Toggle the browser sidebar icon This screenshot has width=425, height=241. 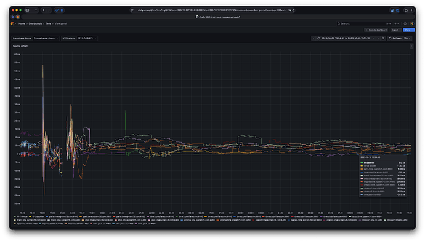(x=27, y=10)
